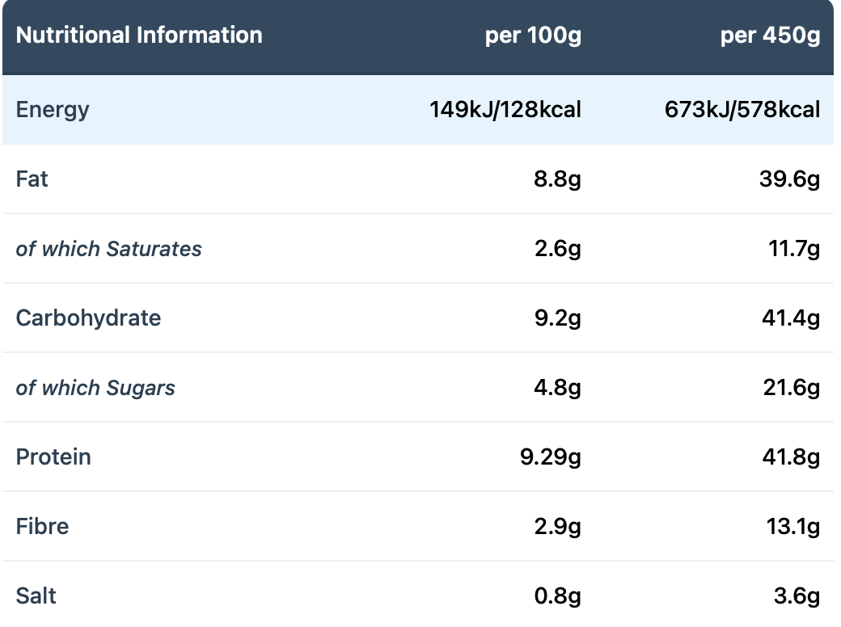Click the Fibre row label
841x627 pixels.
pyautogui.click(x=42, y=527)
